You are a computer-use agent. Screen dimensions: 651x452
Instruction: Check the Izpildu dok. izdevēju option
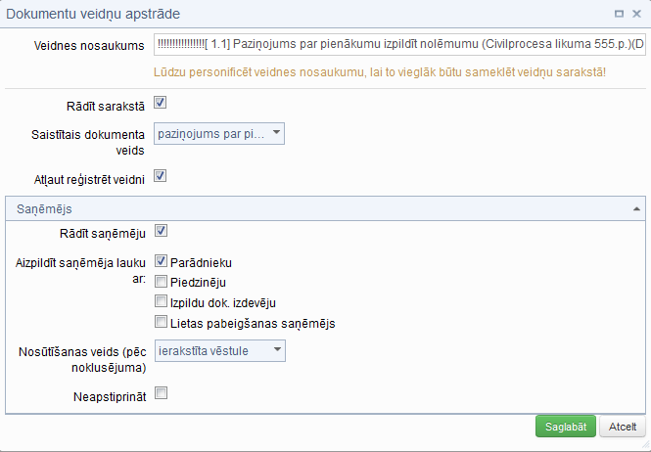[162, 301]
